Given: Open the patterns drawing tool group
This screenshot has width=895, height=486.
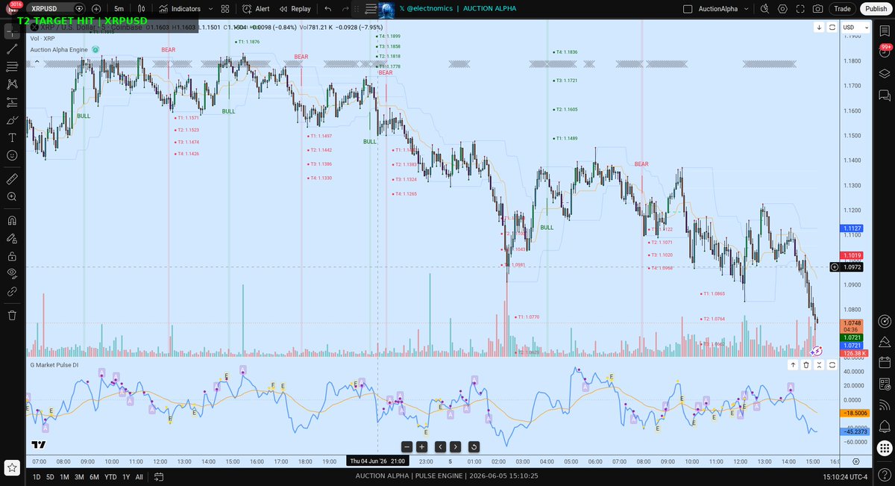Looking at the screenshot, I should point(12,84).
